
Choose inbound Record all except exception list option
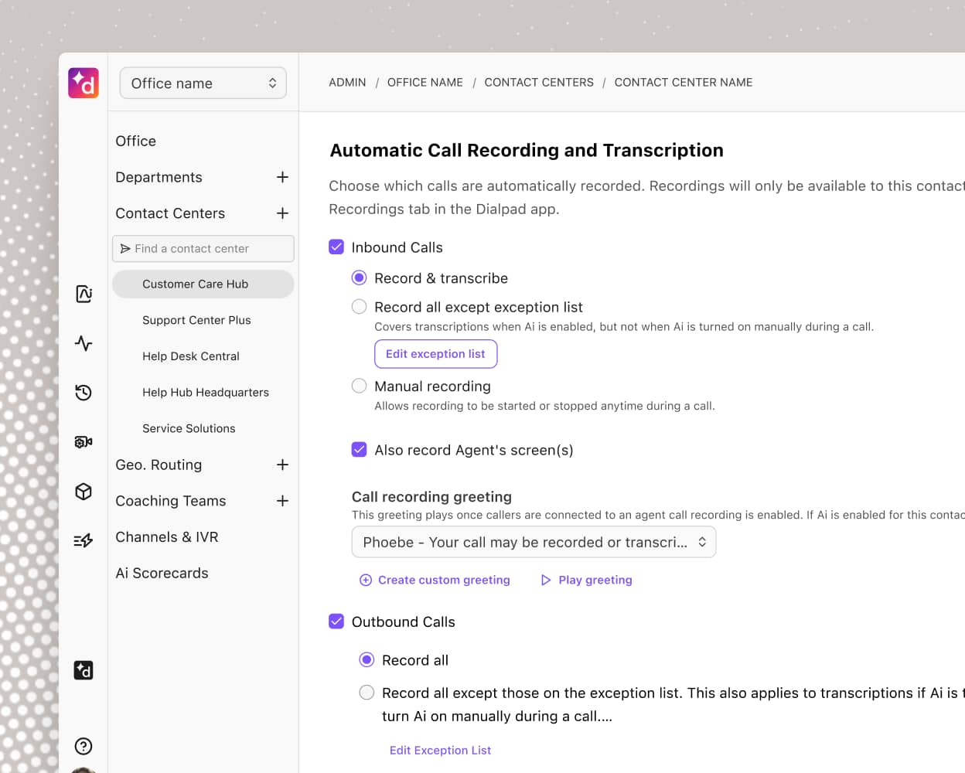[359, 307]
